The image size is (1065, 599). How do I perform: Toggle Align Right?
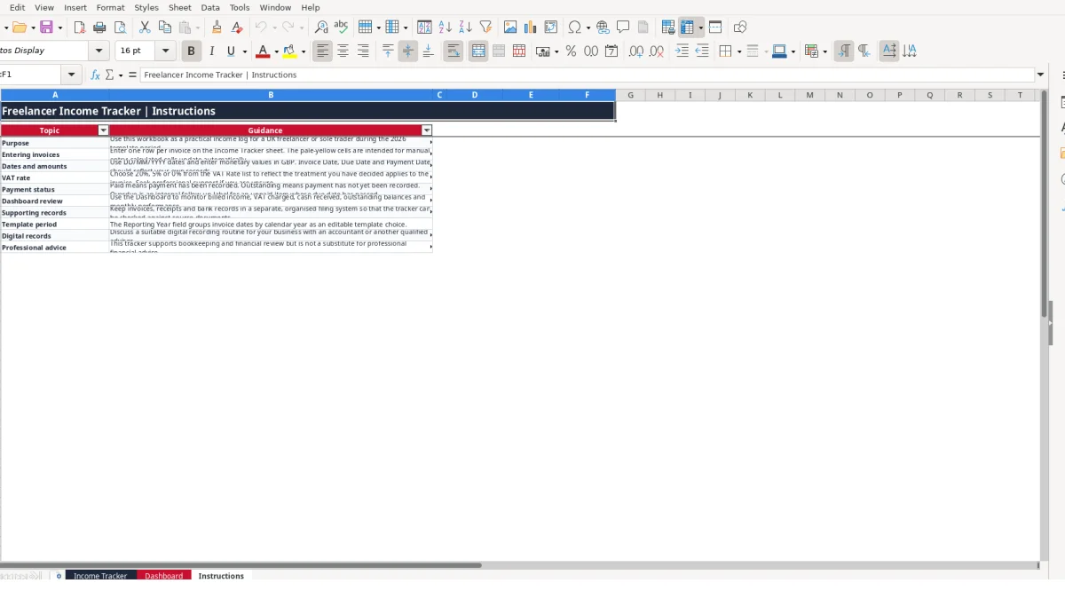point(363,51)
